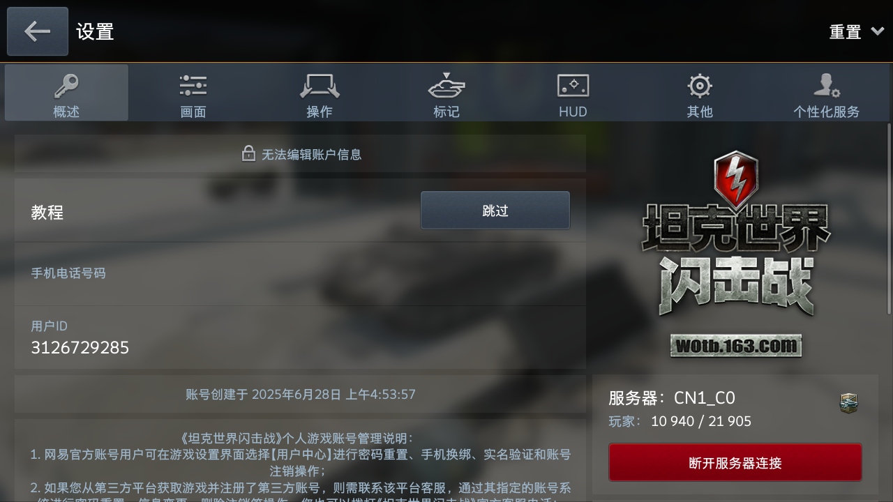
Task: Go back using the arrow button
Action: (38, 31)
